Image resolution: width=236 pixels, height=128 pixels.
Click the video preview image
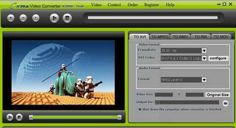[x=63, y=72]
